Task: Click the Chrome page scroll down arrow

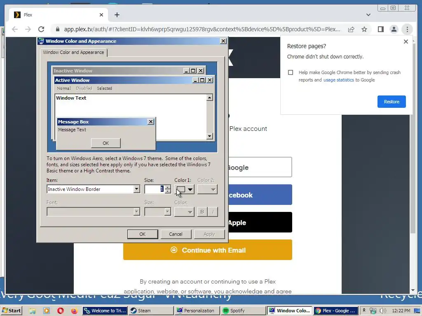Action: click(413, 290)
